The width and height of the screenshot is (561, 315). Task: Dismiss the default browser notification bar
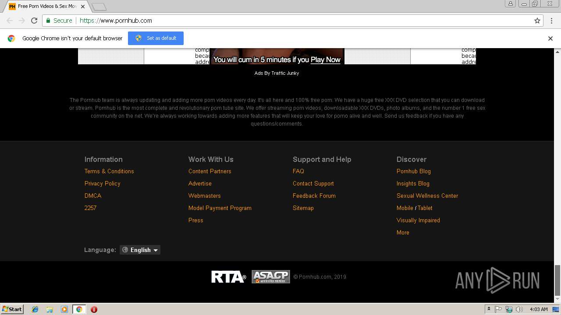point(550,38)
